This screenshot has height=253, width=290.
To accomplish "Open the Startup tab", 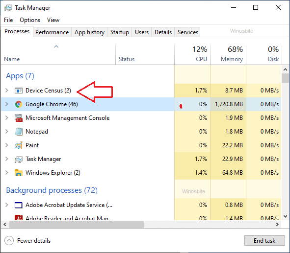I will (119, 32).
